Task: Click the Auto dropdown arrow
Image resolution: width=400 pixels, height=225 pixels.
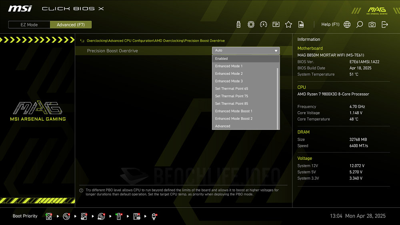Action: [276, 50]
